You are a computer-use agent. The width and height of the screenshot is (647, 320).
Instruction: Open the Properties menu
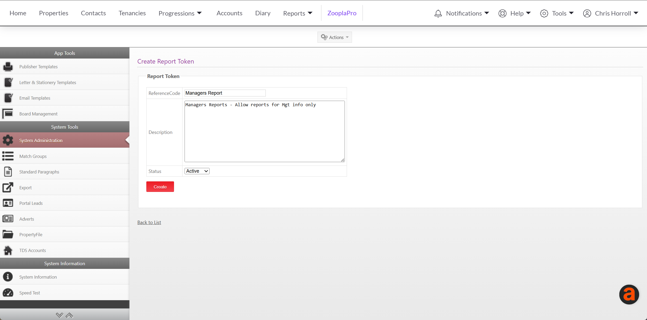(54, 13)
